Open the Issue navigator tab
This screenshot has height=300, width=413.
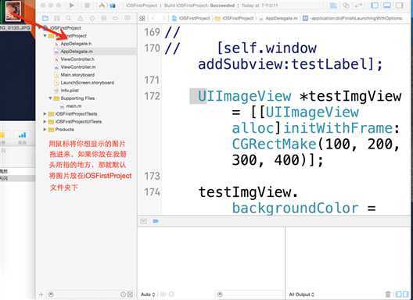[x=80, y=18]
